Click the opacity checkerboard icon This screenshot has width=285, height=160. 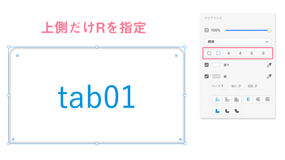point(207,30)
